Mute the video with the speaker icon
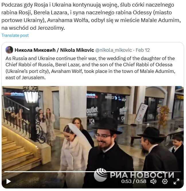The width and height of the screenshot is (186, 191). point(153,181)
